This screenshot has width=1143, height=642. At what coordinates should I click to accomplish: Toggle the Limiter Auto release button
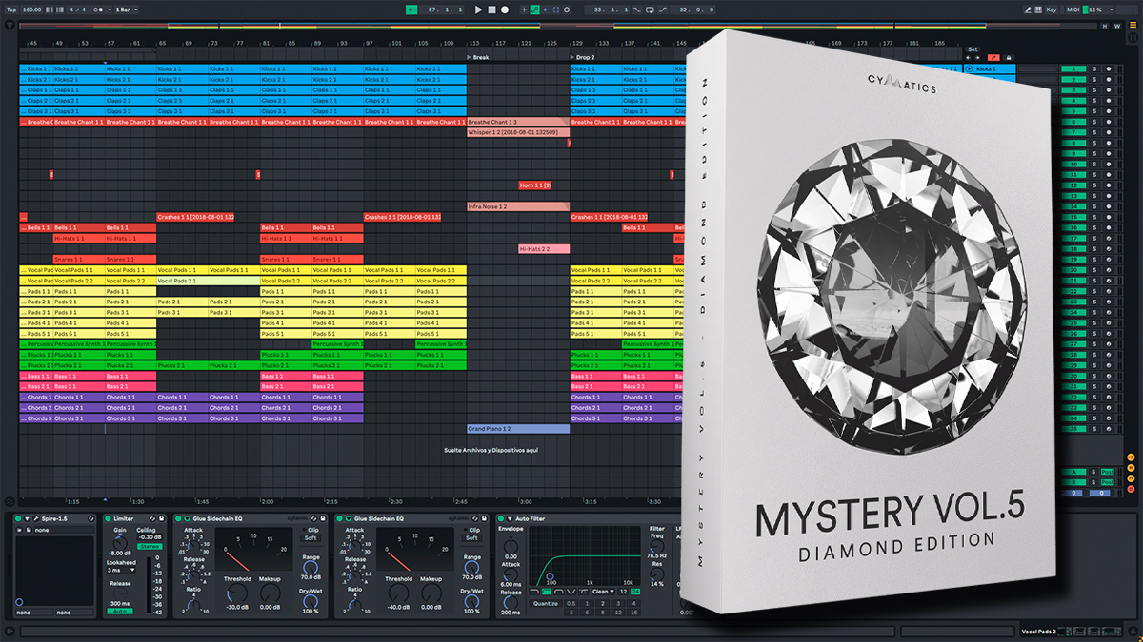[x=120, y=611]
